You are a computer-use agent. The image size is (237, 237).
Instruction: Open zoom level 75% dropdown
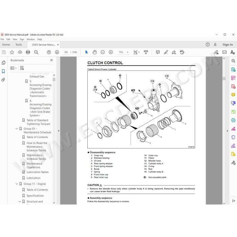128,52
